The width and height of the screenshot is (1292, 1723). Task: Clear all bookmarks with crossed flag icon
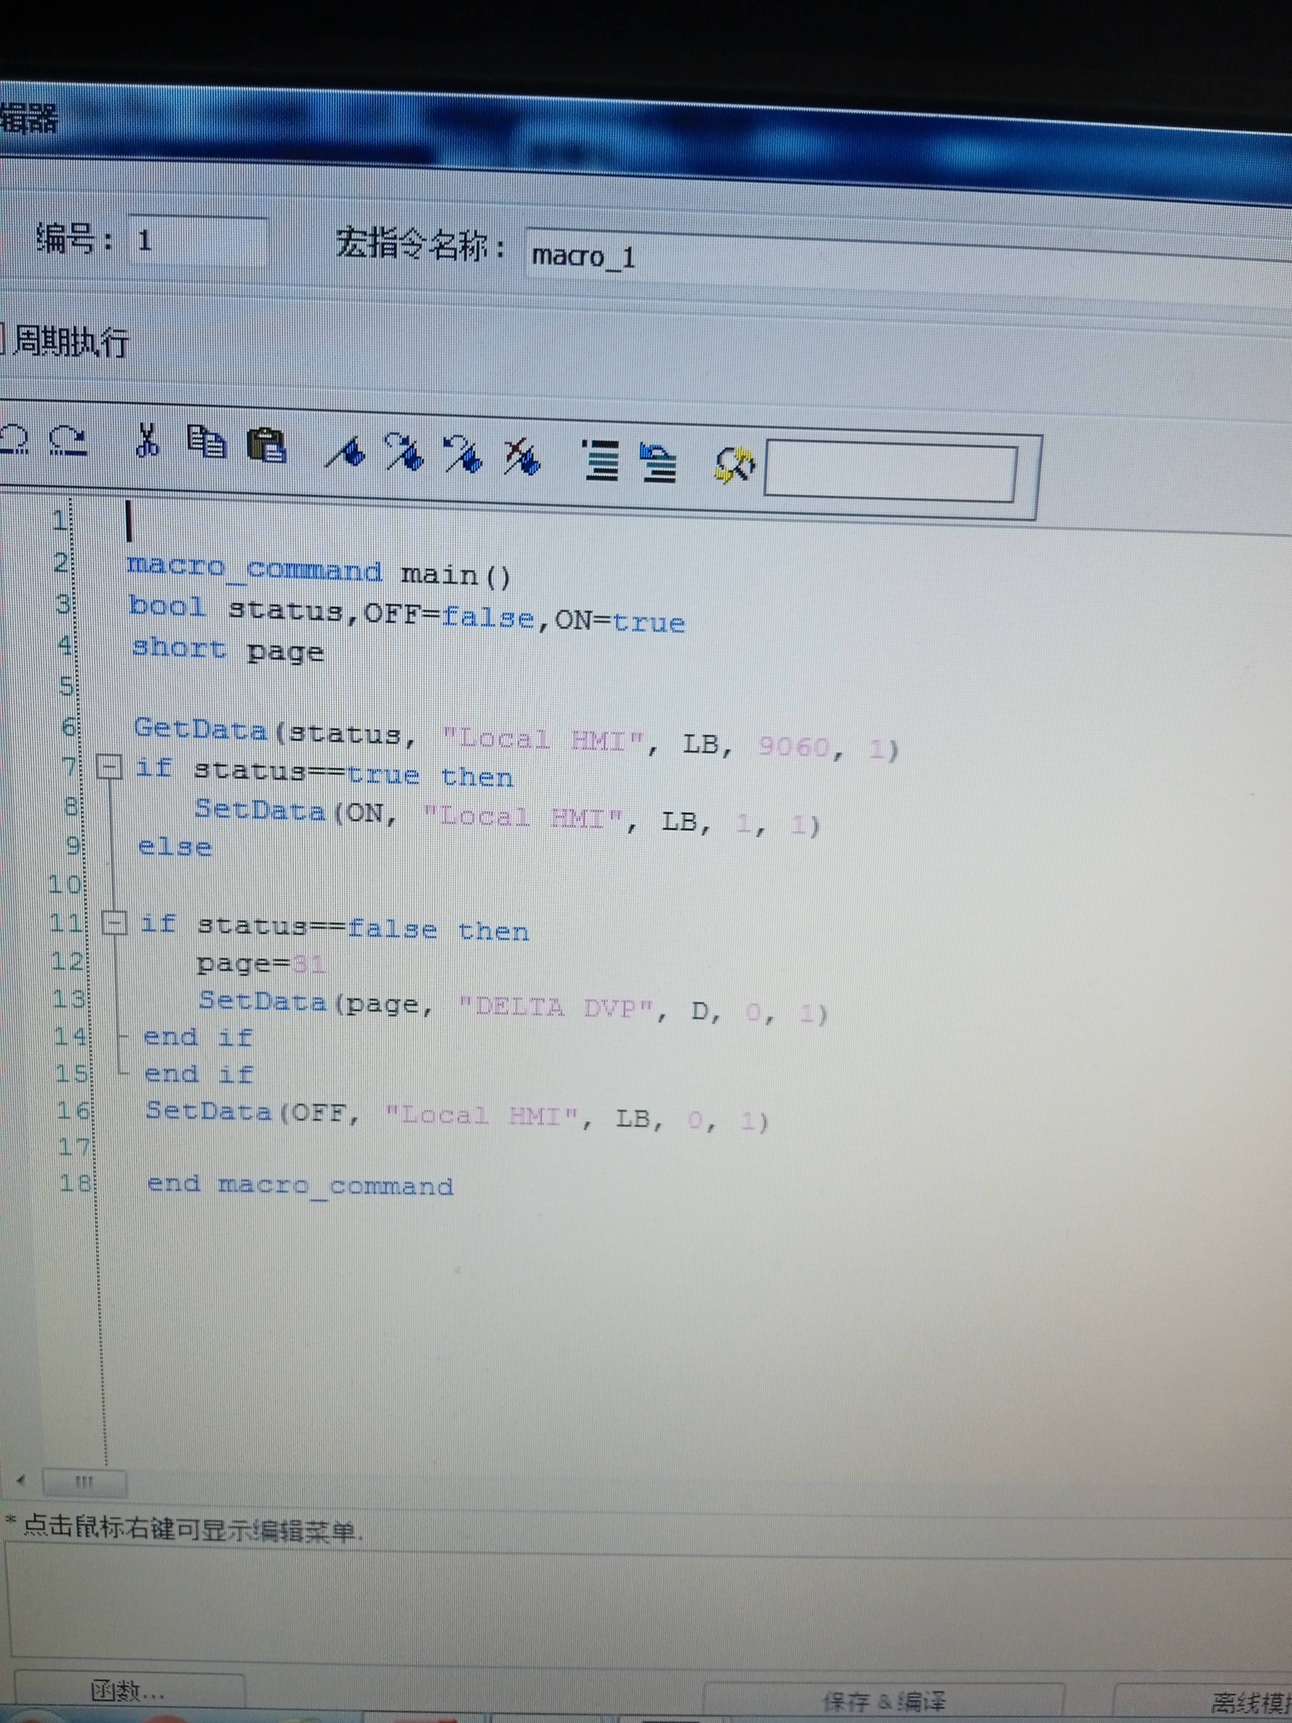click(522, 456)
